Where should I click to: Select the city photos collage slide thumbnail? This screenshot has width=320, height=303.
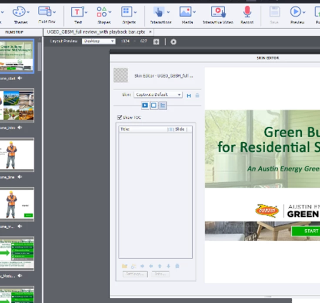click(17, 106)
